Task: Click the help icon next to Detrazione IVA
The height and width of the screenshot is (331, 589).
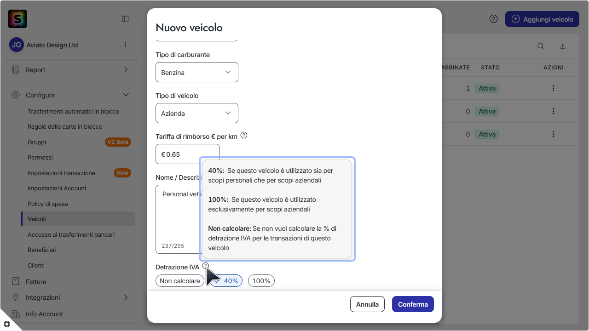Action: 206,266
